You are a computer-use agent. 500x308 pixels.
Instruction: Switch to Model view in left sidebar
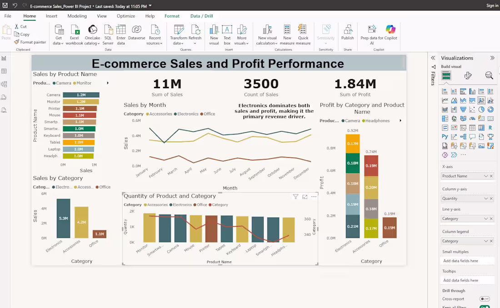pos(4,84)
